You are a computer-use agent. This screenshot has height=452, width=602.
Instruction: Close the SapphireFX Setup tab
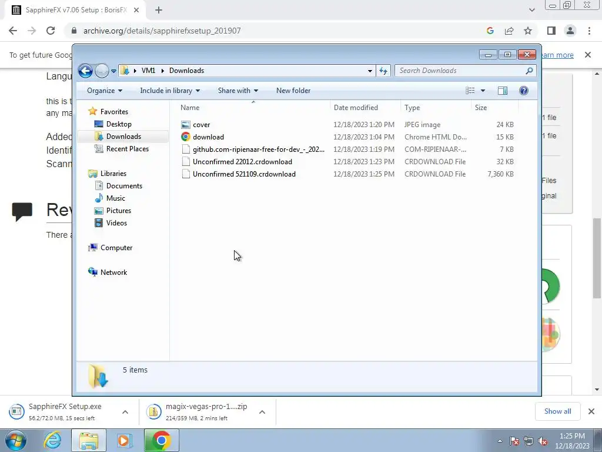click(x=136, y=11)
